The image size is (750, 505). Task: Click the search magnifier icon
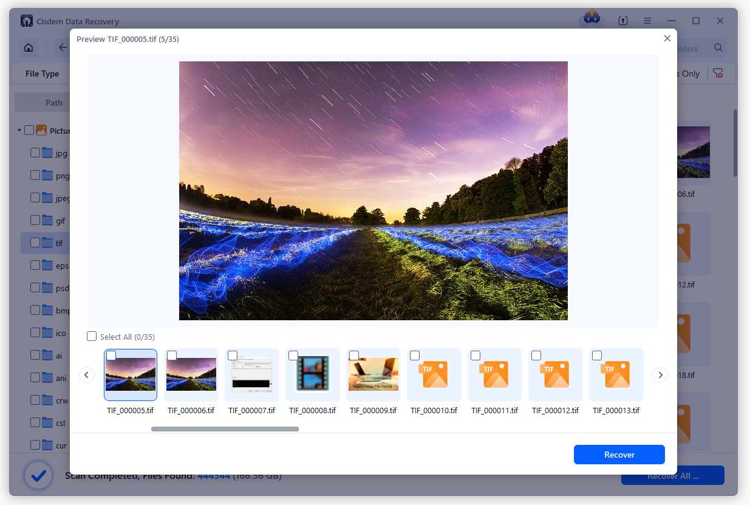click(x=718, y=48)
